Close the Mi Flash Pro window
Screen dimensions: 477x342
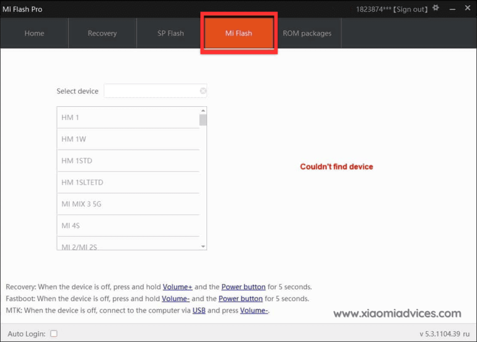click(468, 8)
